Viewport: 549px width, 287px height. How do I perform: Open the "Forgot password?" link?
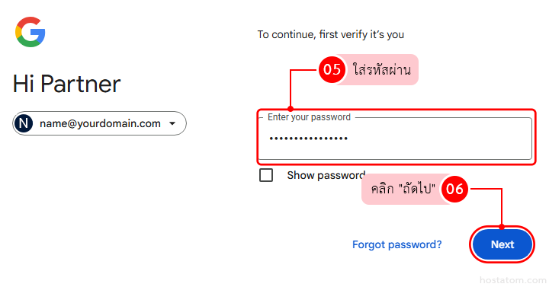(x=396, y=244)
